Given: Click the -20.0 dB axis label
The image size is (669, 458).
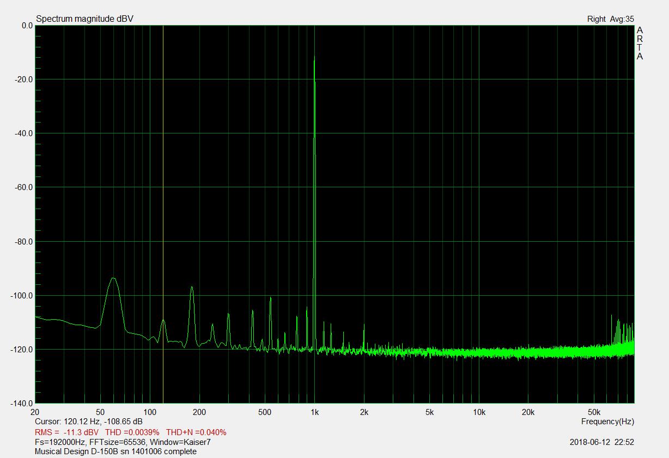Looking at the screenshot, I should tap(25, 79).
